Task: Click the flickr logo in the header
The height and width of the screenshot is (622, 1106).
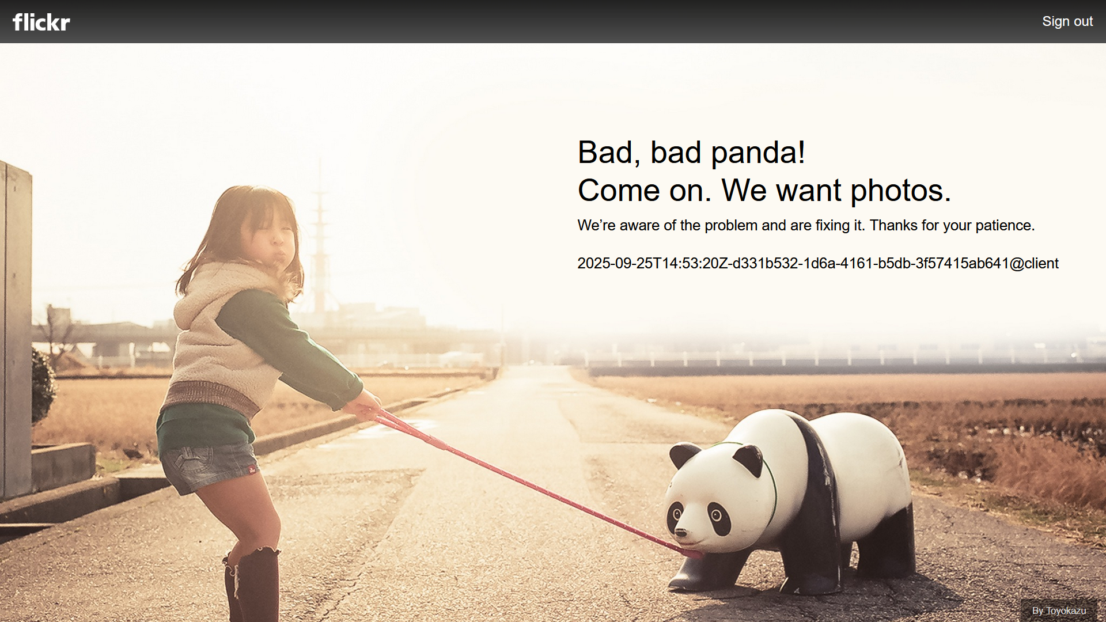Action: click(x=41, y=22)
